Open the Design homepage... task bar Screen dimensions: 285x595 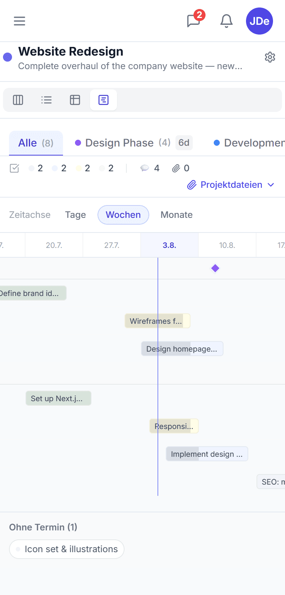point(182,349)
